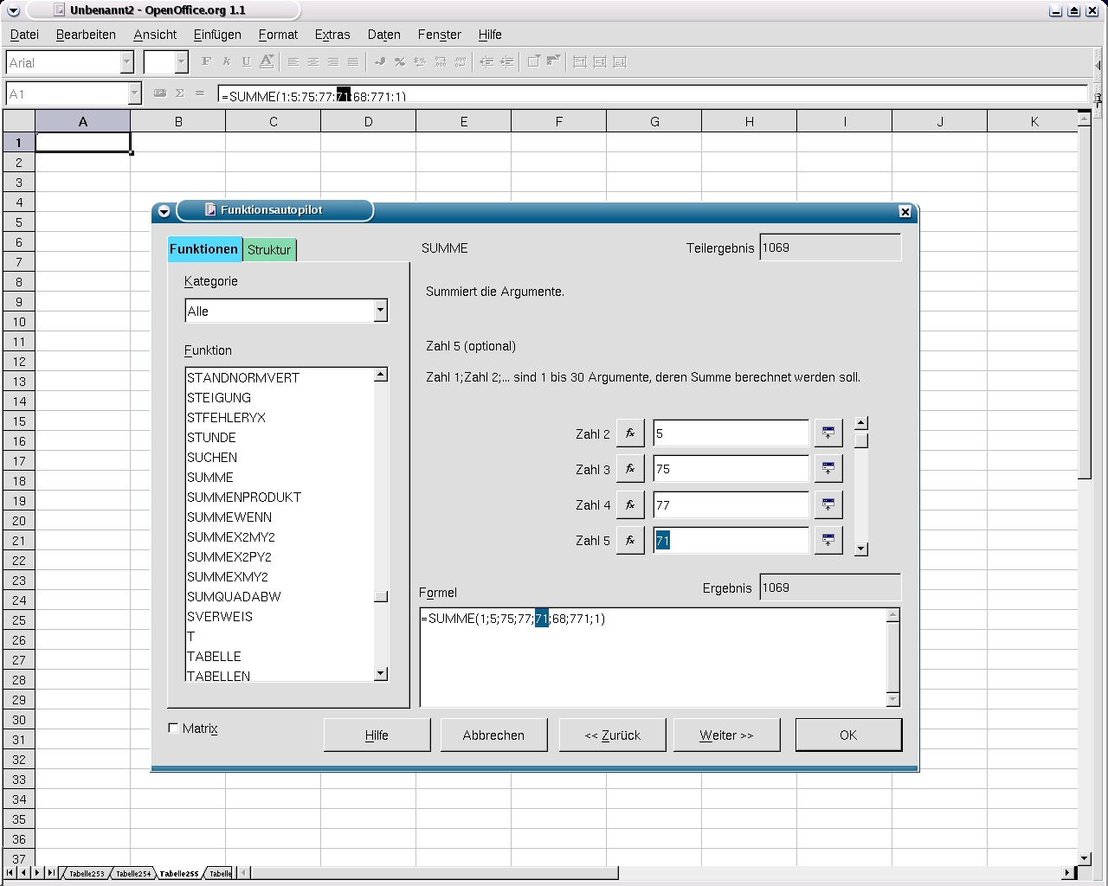The width and height of the screenshot is (1108, 886).
Task: Click the Sum (Σ) icon in formula bar
Action: (x=180, y=93)
